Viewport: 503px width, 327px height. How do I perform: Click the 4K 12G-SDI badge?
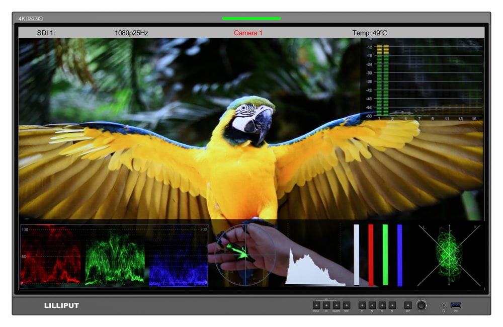tap(31, 19)
